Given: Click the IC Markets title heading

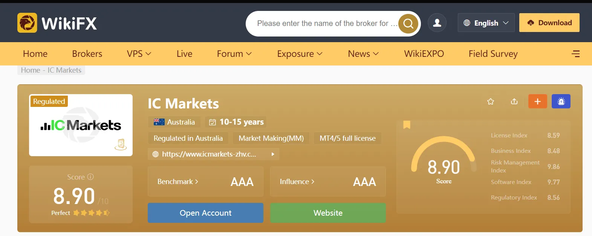Looking at the screenshot, I should coord(183,104).
